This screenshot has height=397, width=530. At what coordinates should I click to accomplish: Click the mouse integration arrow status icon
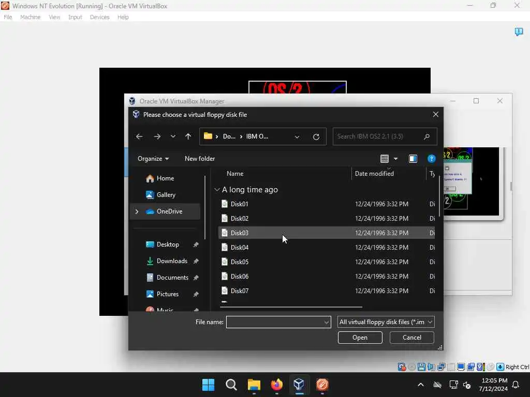pos(500,367)
